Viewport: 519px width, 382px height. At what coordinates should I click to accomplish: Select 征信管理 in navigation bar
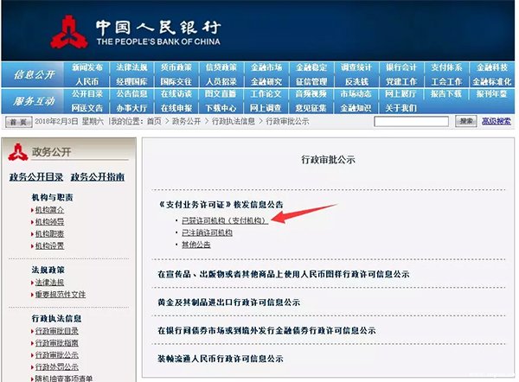(x=311, y=82)
